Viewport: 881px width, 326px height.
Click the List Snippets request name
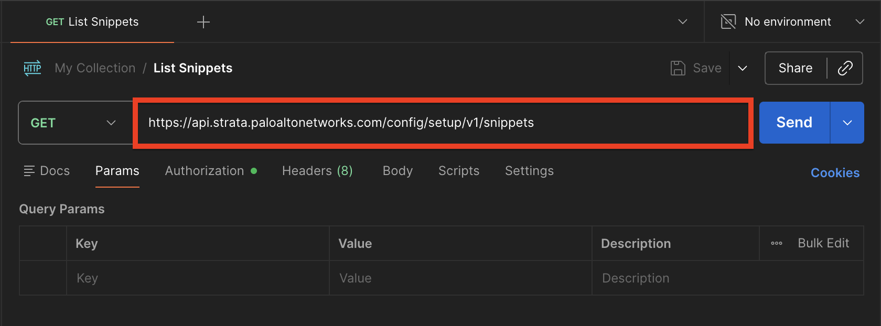pos(193,68)
